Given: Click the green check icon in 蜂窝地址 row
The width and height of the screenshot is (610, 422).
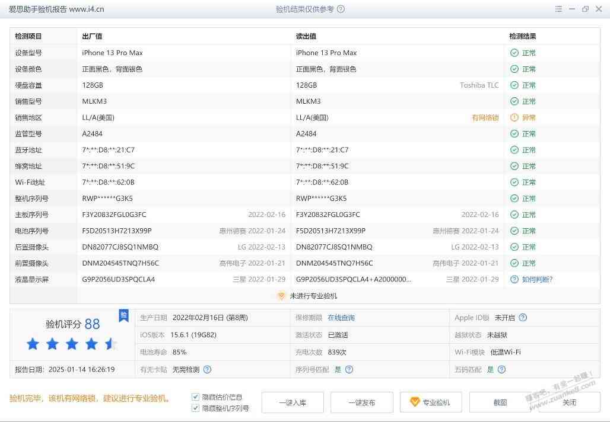Looking at the screenshot, I should pos(514,167).
